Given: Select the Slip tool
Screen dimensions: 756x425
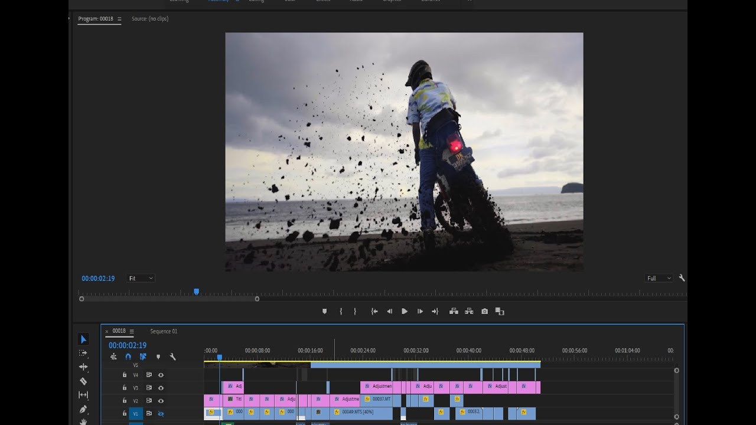Looking at the screenshot, I should (83, 395).
